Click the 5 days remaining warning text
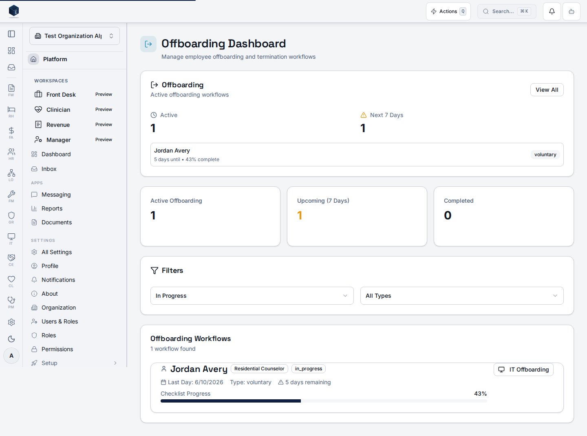The image size is (587, 436). tap(308, 382)
